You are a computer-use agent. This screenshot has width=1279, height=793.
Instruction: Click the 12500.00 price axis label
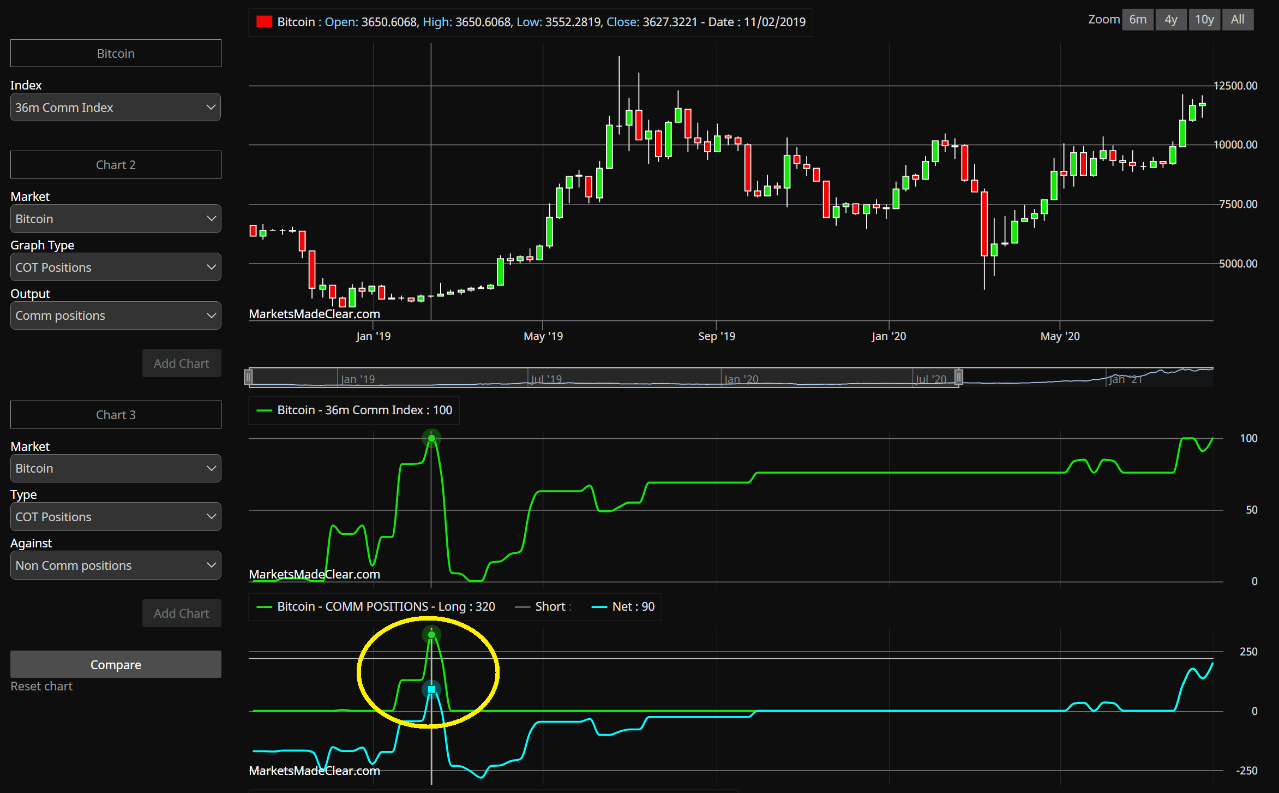click(x=1235, y=86)
